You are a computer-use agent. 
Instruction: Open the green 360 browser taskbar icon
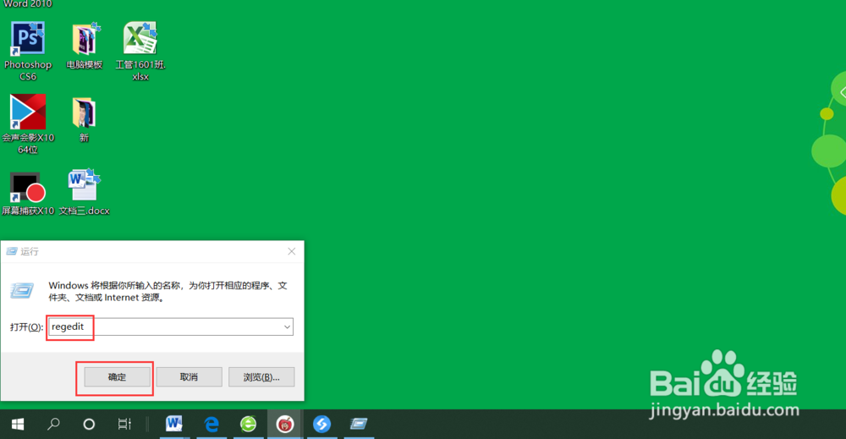248,425
